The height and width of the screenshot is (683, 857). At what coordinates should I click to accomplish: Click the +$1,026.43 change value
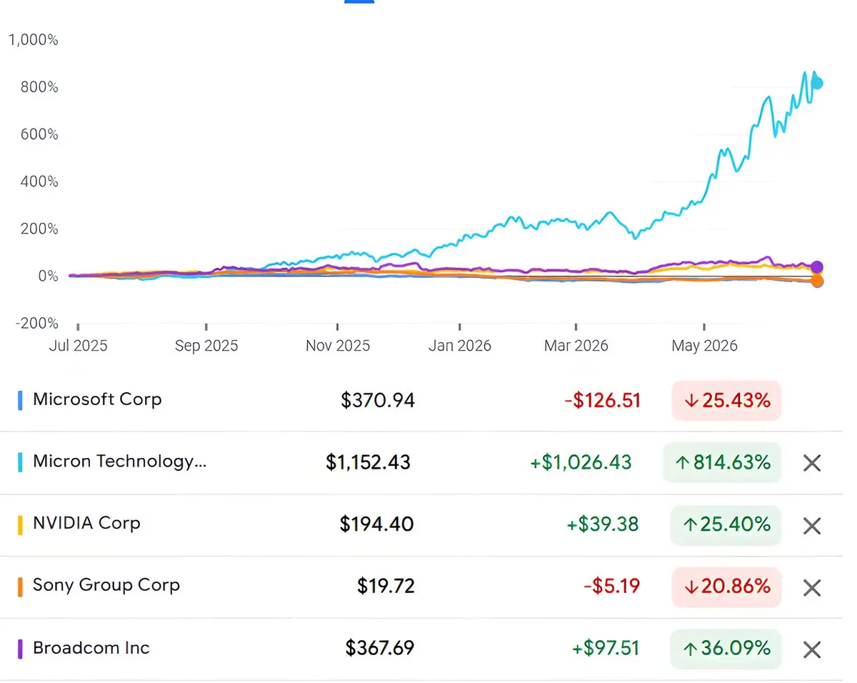581,463
